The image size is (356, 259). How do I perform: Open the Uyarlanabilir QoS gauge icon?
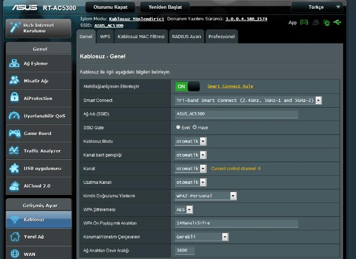(x=14, y=115)
